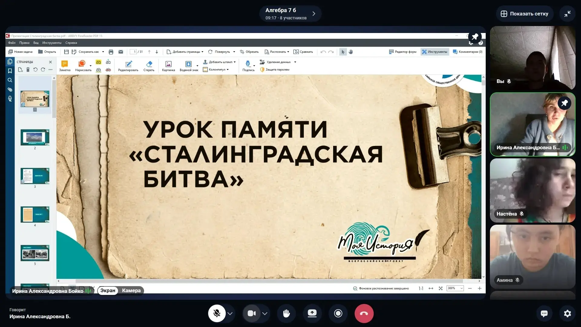
Task: Open the Колонтитул dropdown
Action: pyautogui.click(x=216, y=70)
